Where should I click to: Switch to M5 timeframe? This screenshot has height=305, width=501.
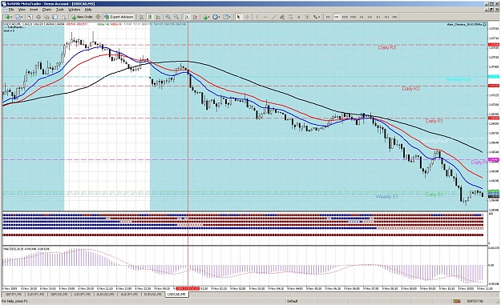click(x=337, y=17)
